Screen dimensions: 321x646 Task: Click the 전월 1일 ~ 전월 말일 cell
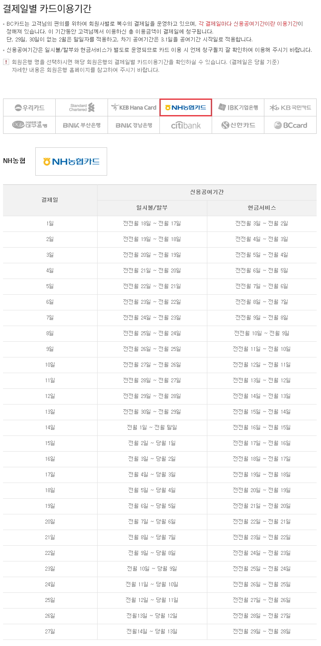152,427
